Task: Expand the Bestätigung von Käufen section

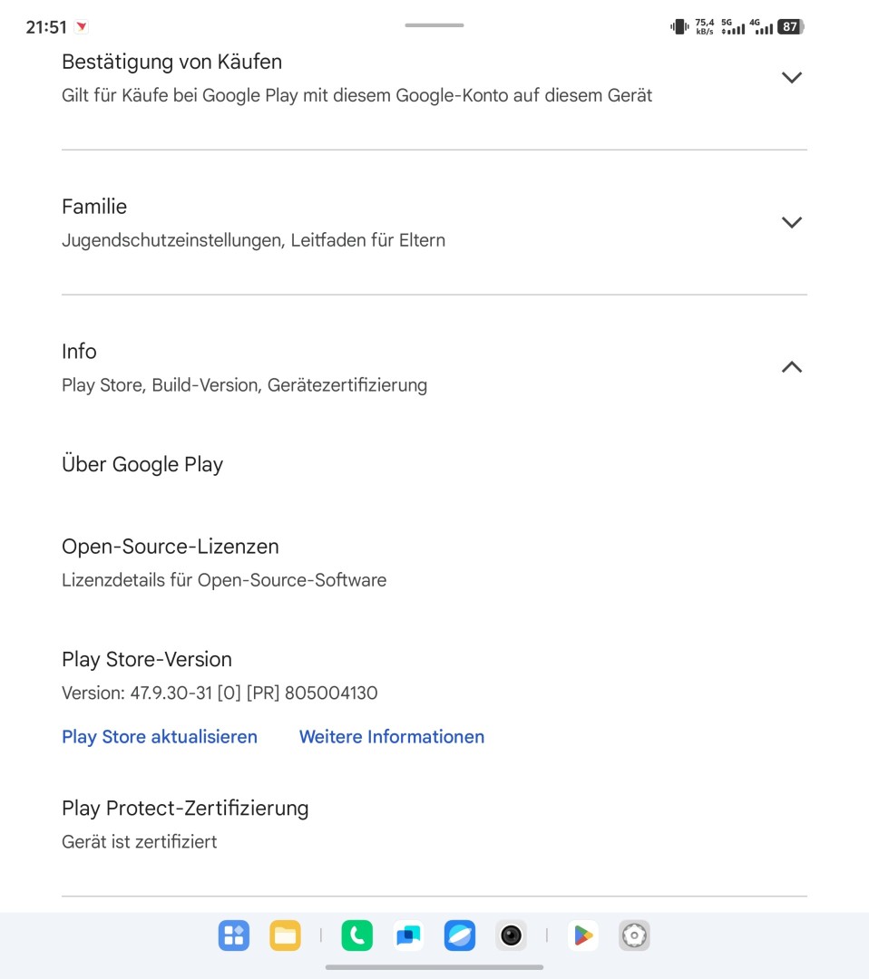Action: (x=791, y=78)
